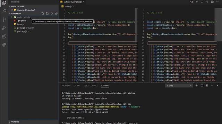
Task: Create a new terminal with plus icon
Action: pos(197,85)
